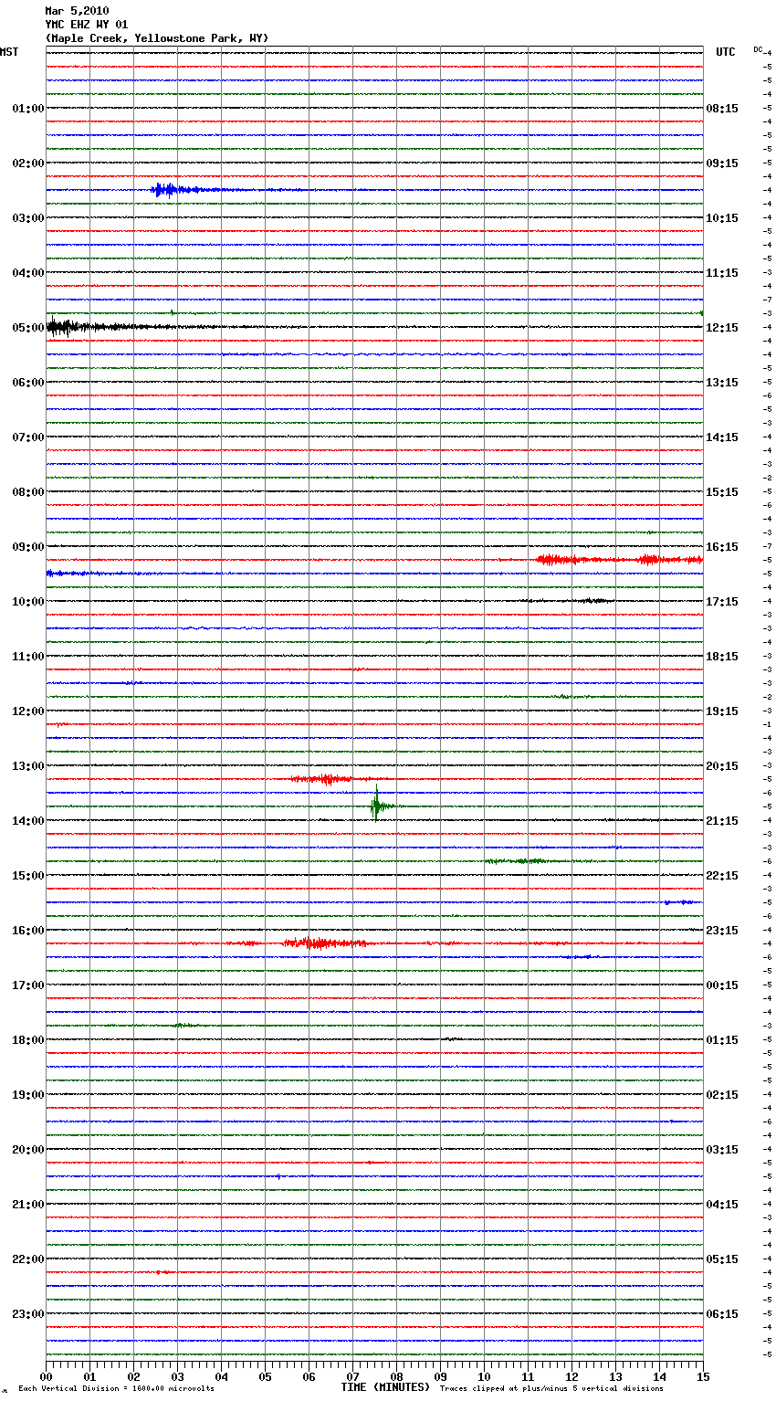
Task: Click the '03:15' UTC time label
Action: (x=722, y=1150)
